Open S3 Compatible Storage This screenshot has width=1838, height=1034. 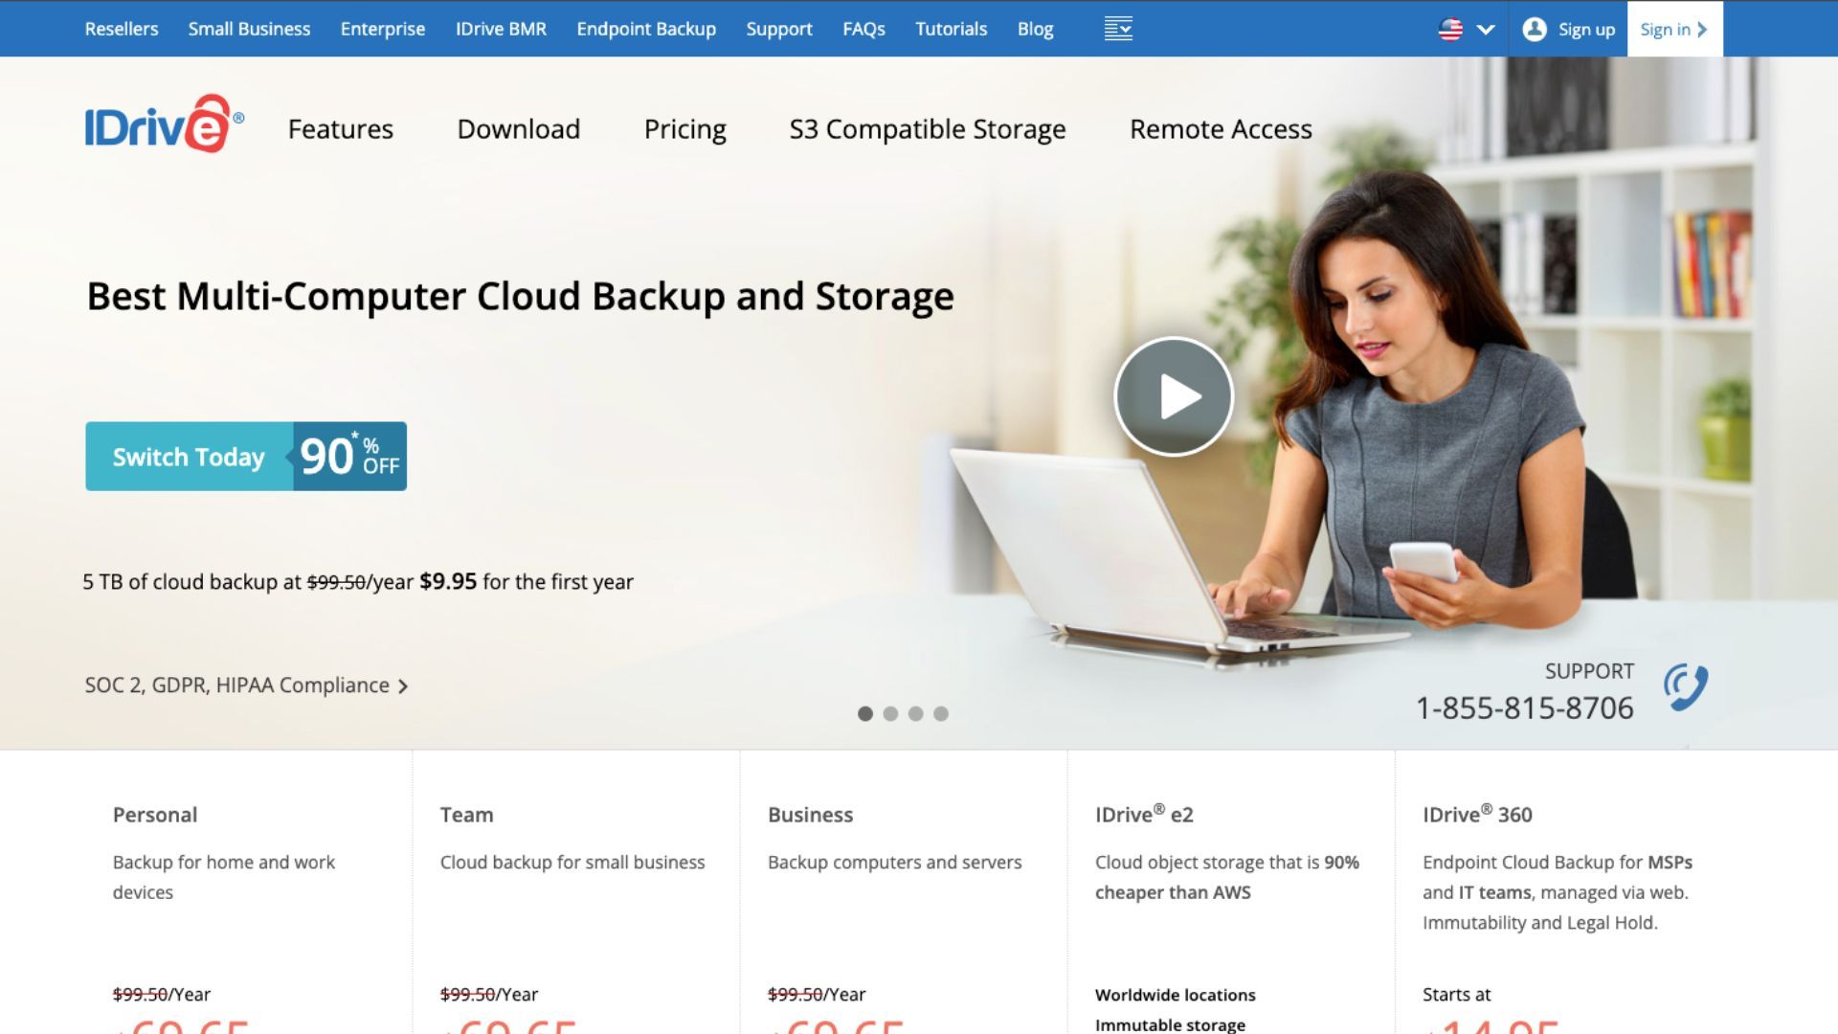(928, 129)
